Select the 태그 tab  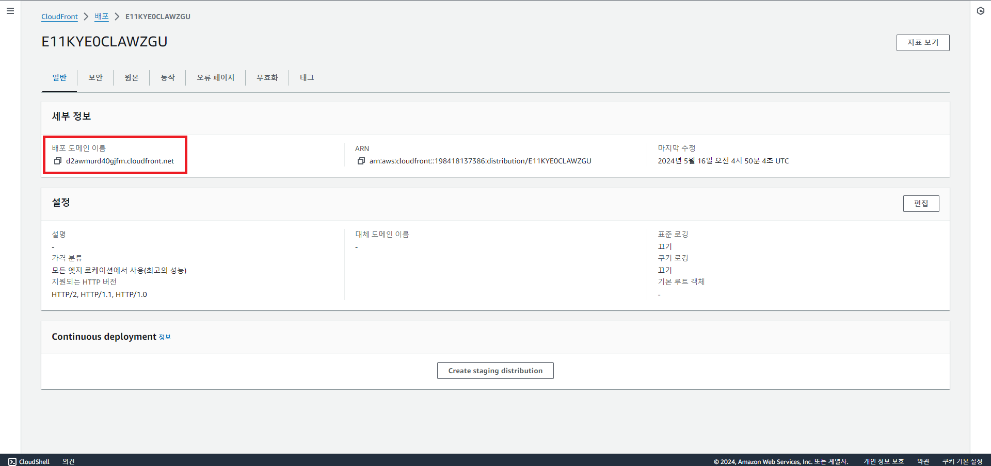click(307, 77)
